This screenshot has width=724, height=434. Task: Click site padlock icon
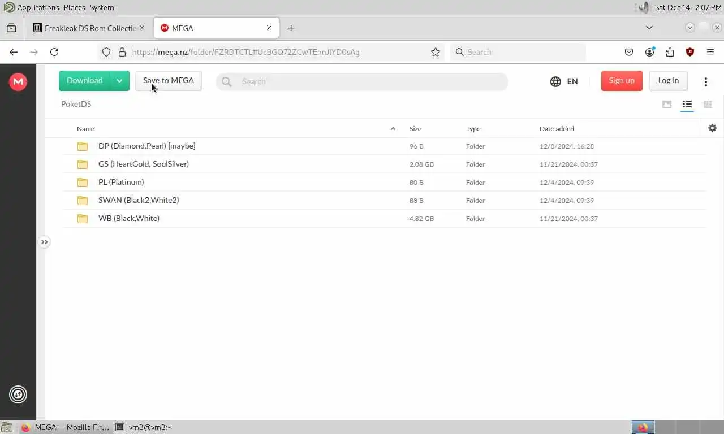point(122,52)
